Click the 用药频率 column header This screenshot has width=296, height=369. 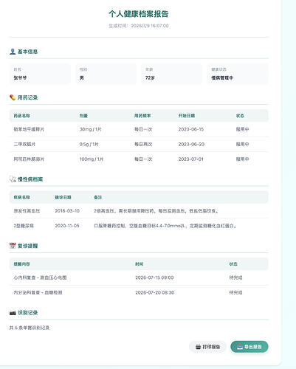coord(142,116)
